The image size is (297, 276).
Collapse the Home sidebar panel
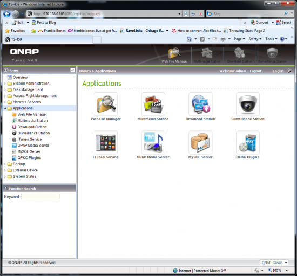coord(72,70)
